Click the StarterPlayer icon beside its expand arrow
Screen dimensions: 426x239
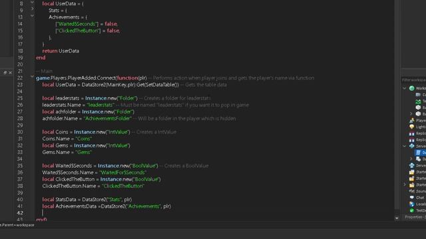click(412, 185)
